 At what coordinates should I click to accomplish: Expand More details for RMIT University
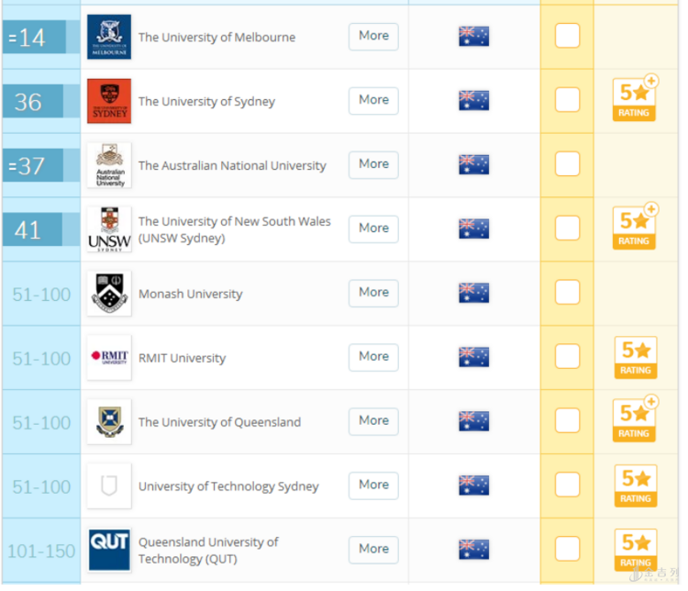373,357
